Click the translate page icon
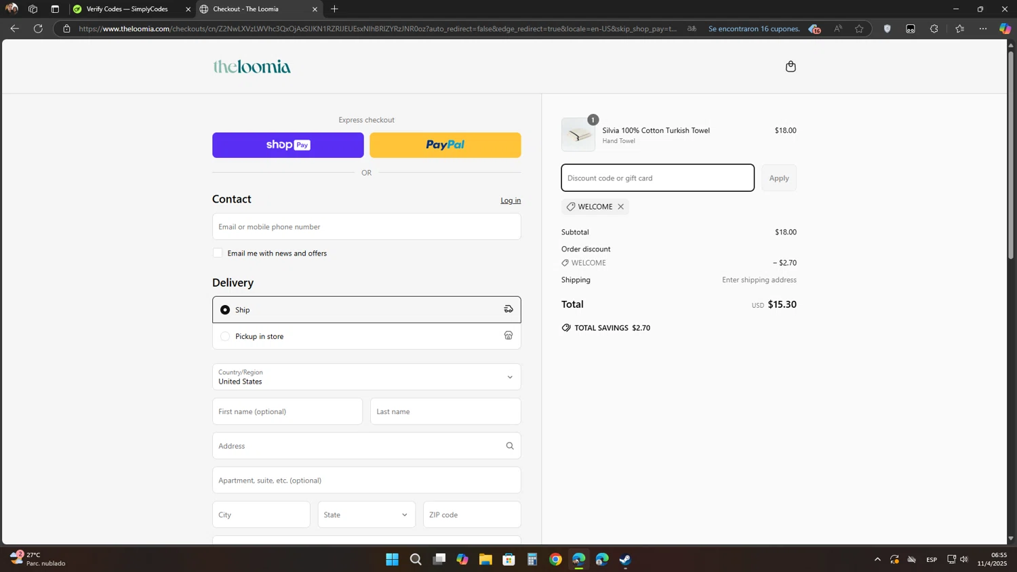1017x572 pixels. pyautogui.click(x=692, y=28)
